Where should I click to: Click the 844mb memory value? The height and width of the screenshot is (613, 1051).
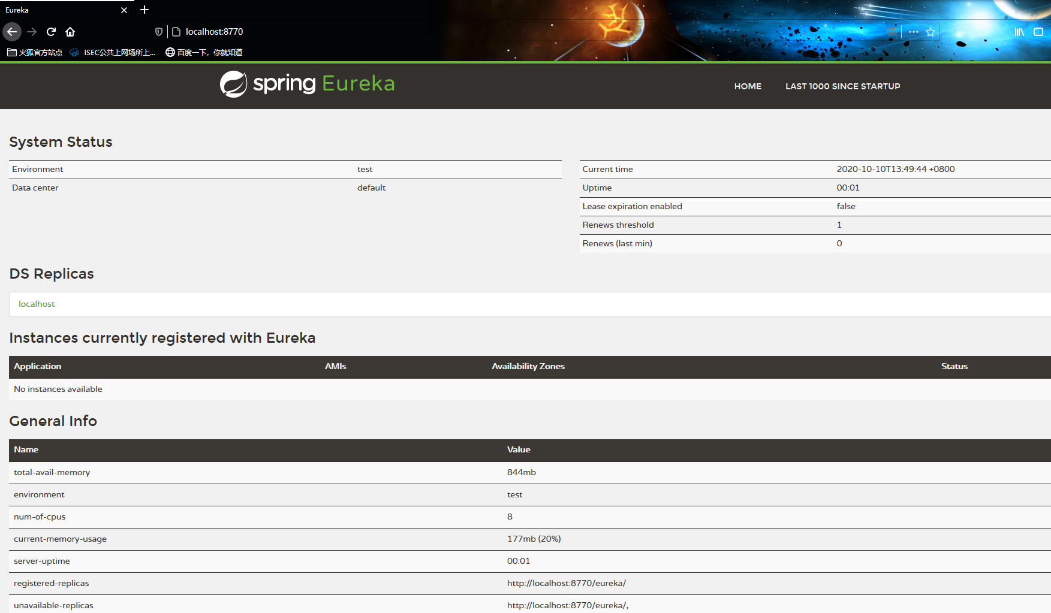tap(522, 472)
